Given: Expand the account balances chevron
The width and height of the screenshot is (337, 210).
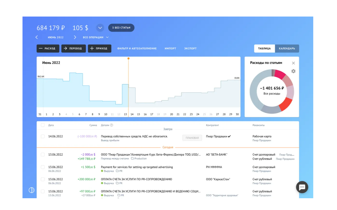Looking at the screenshot, I should click(x=100, y=28).
